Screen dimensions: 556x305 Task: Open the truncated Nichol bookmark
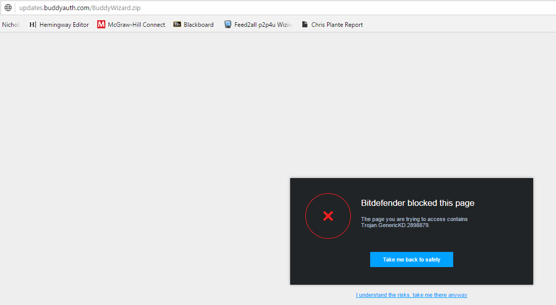point(11,24)
